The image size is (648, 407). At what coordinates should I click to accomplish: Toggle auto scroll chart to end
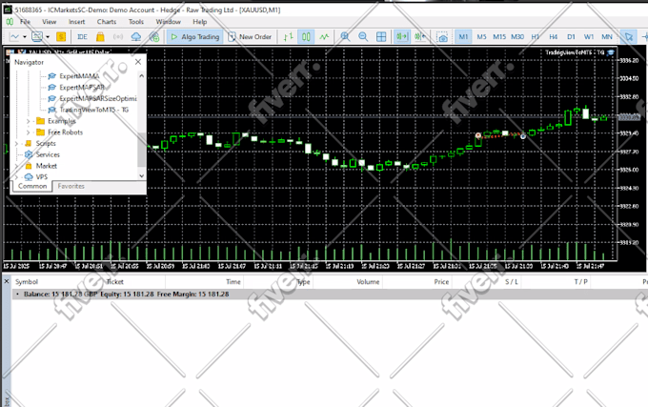coord(402,37)
